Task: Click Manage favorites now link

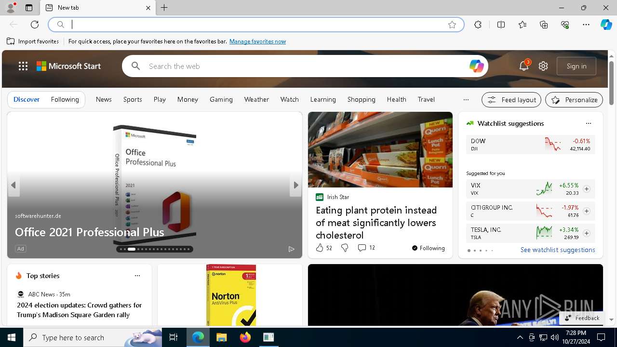Action: pos(257,41)
